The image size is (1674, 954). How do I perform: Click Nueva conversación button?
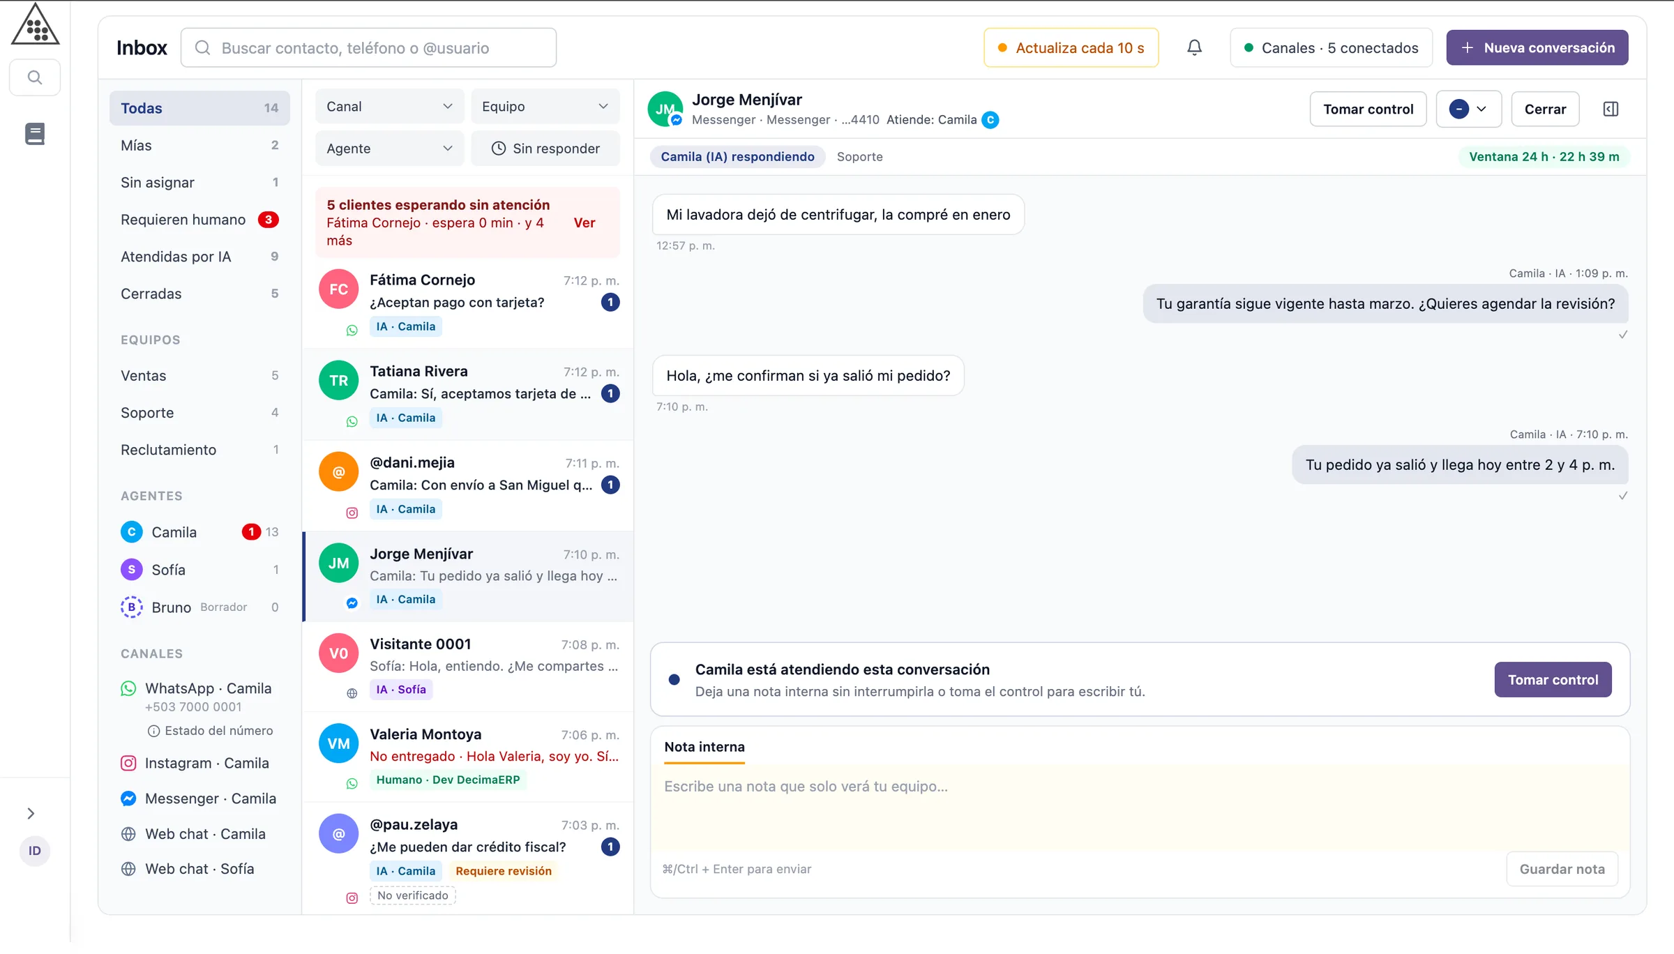(x=1537, y=47)
